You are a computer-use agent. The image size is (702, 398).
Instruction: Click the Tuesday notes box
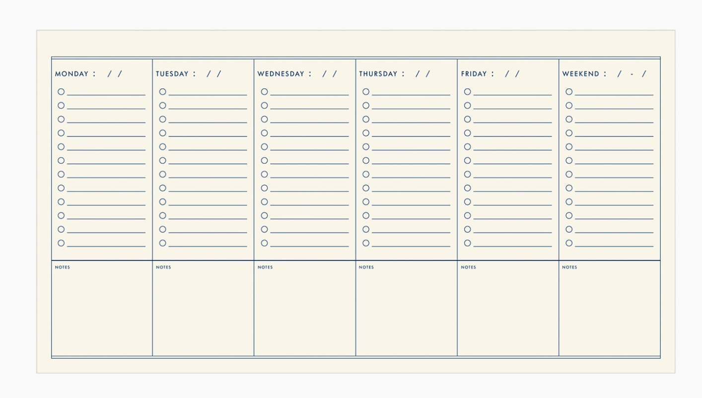(x=203, y=310)
